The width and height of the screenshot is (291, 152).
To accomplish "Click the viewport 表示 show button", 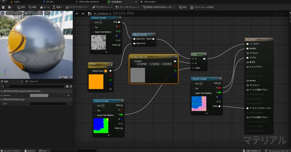I will pos(47,13).
